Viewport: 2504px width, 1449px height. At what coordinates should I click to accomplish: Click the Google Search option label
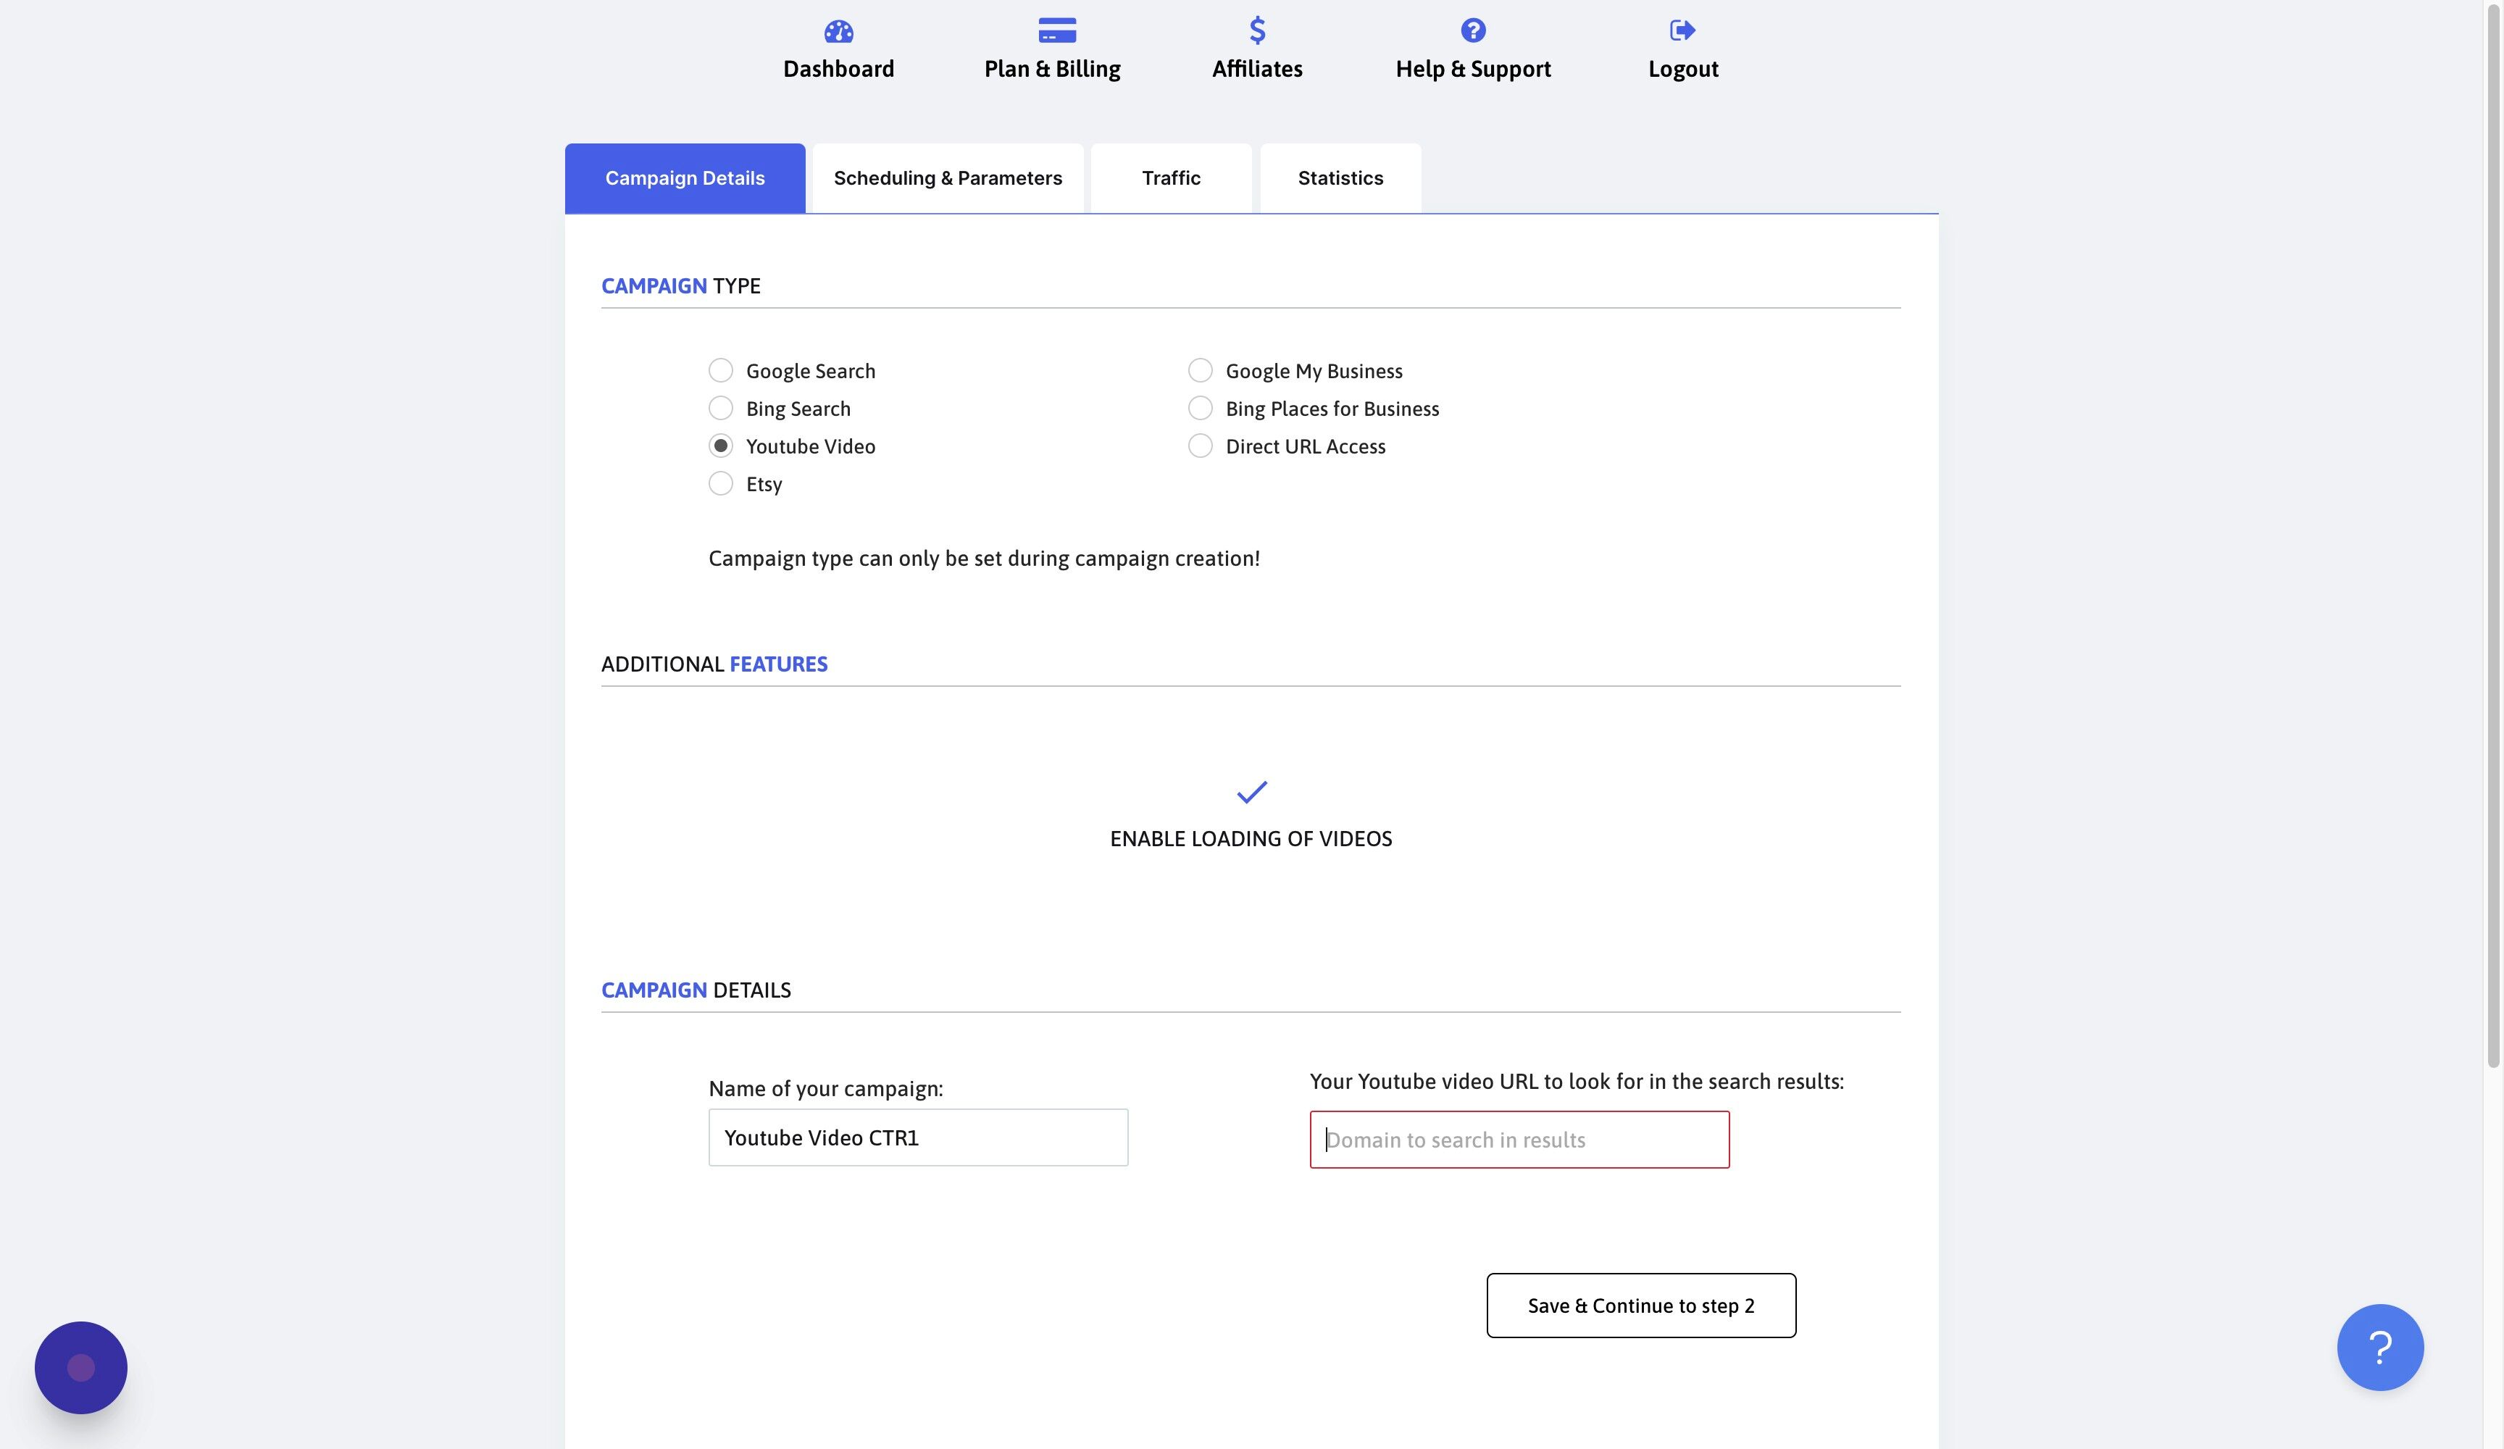[x=811, y=372]
